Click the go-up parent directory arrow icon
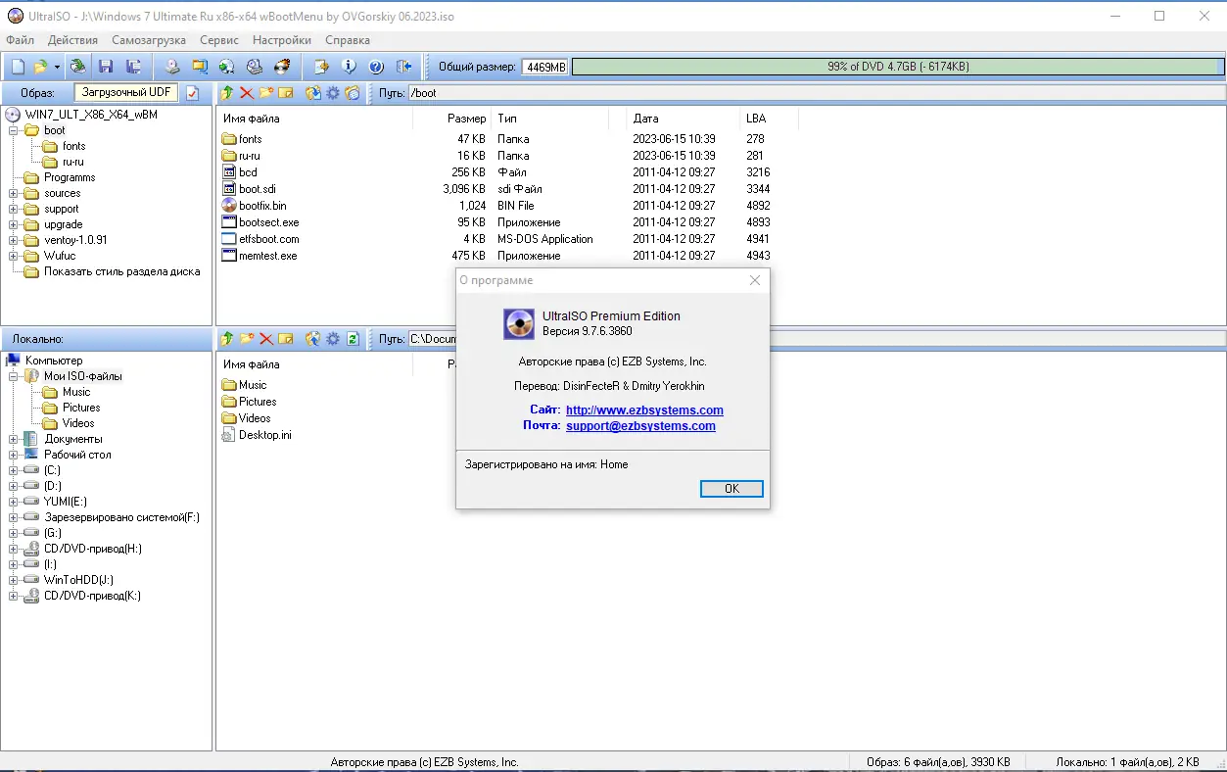The width and height of the screenshot is (1227, 772). point(227,92)
